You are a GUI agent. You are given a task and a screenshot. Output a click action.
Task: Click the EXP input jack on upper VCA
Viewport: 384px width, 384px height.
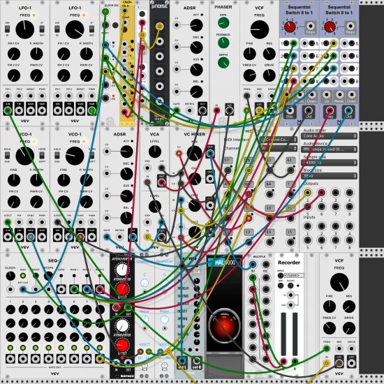click(147, 168)
